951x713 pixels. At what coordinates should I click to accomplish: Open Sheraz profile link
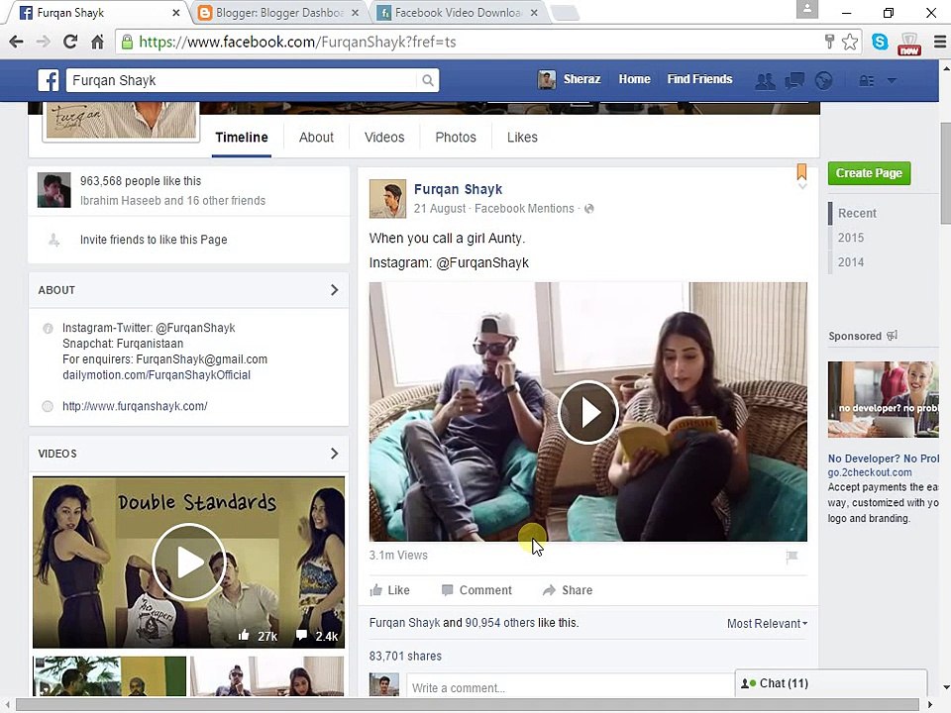[570, 79]
